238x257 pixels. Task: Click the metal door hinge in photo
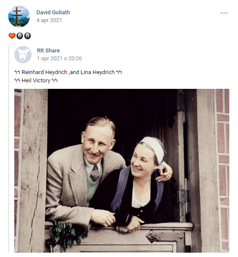point(183,196)
